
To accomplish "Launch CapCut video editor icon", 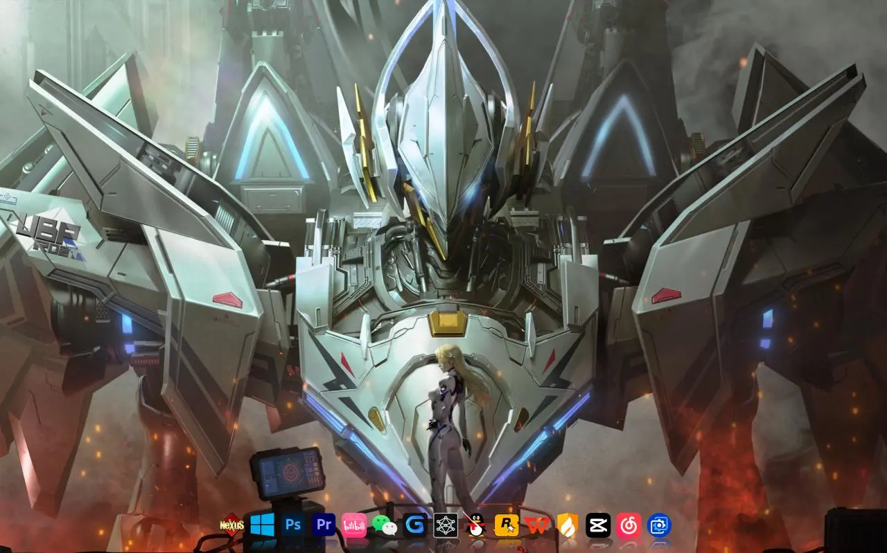I will coord(598,525).
